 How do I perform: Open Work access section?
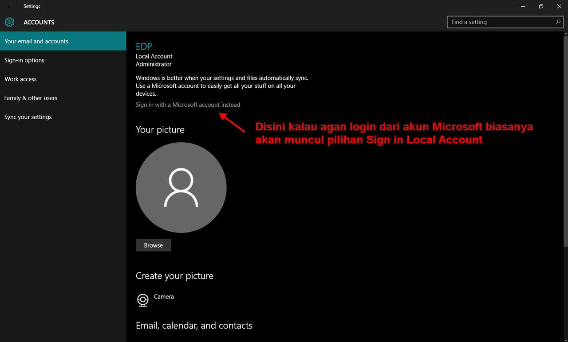63,79
